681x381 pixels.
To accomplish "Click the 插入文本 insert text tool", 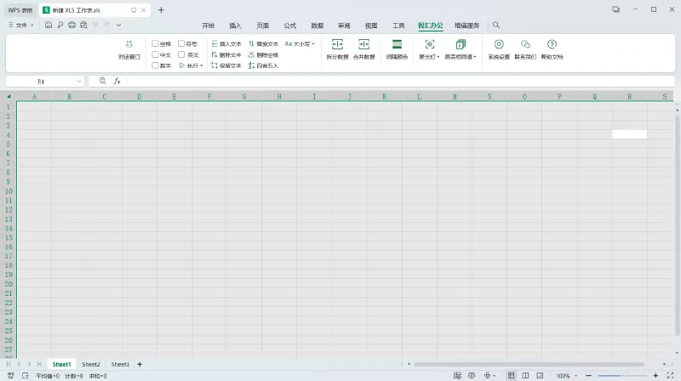I will (x=226, y=44).
